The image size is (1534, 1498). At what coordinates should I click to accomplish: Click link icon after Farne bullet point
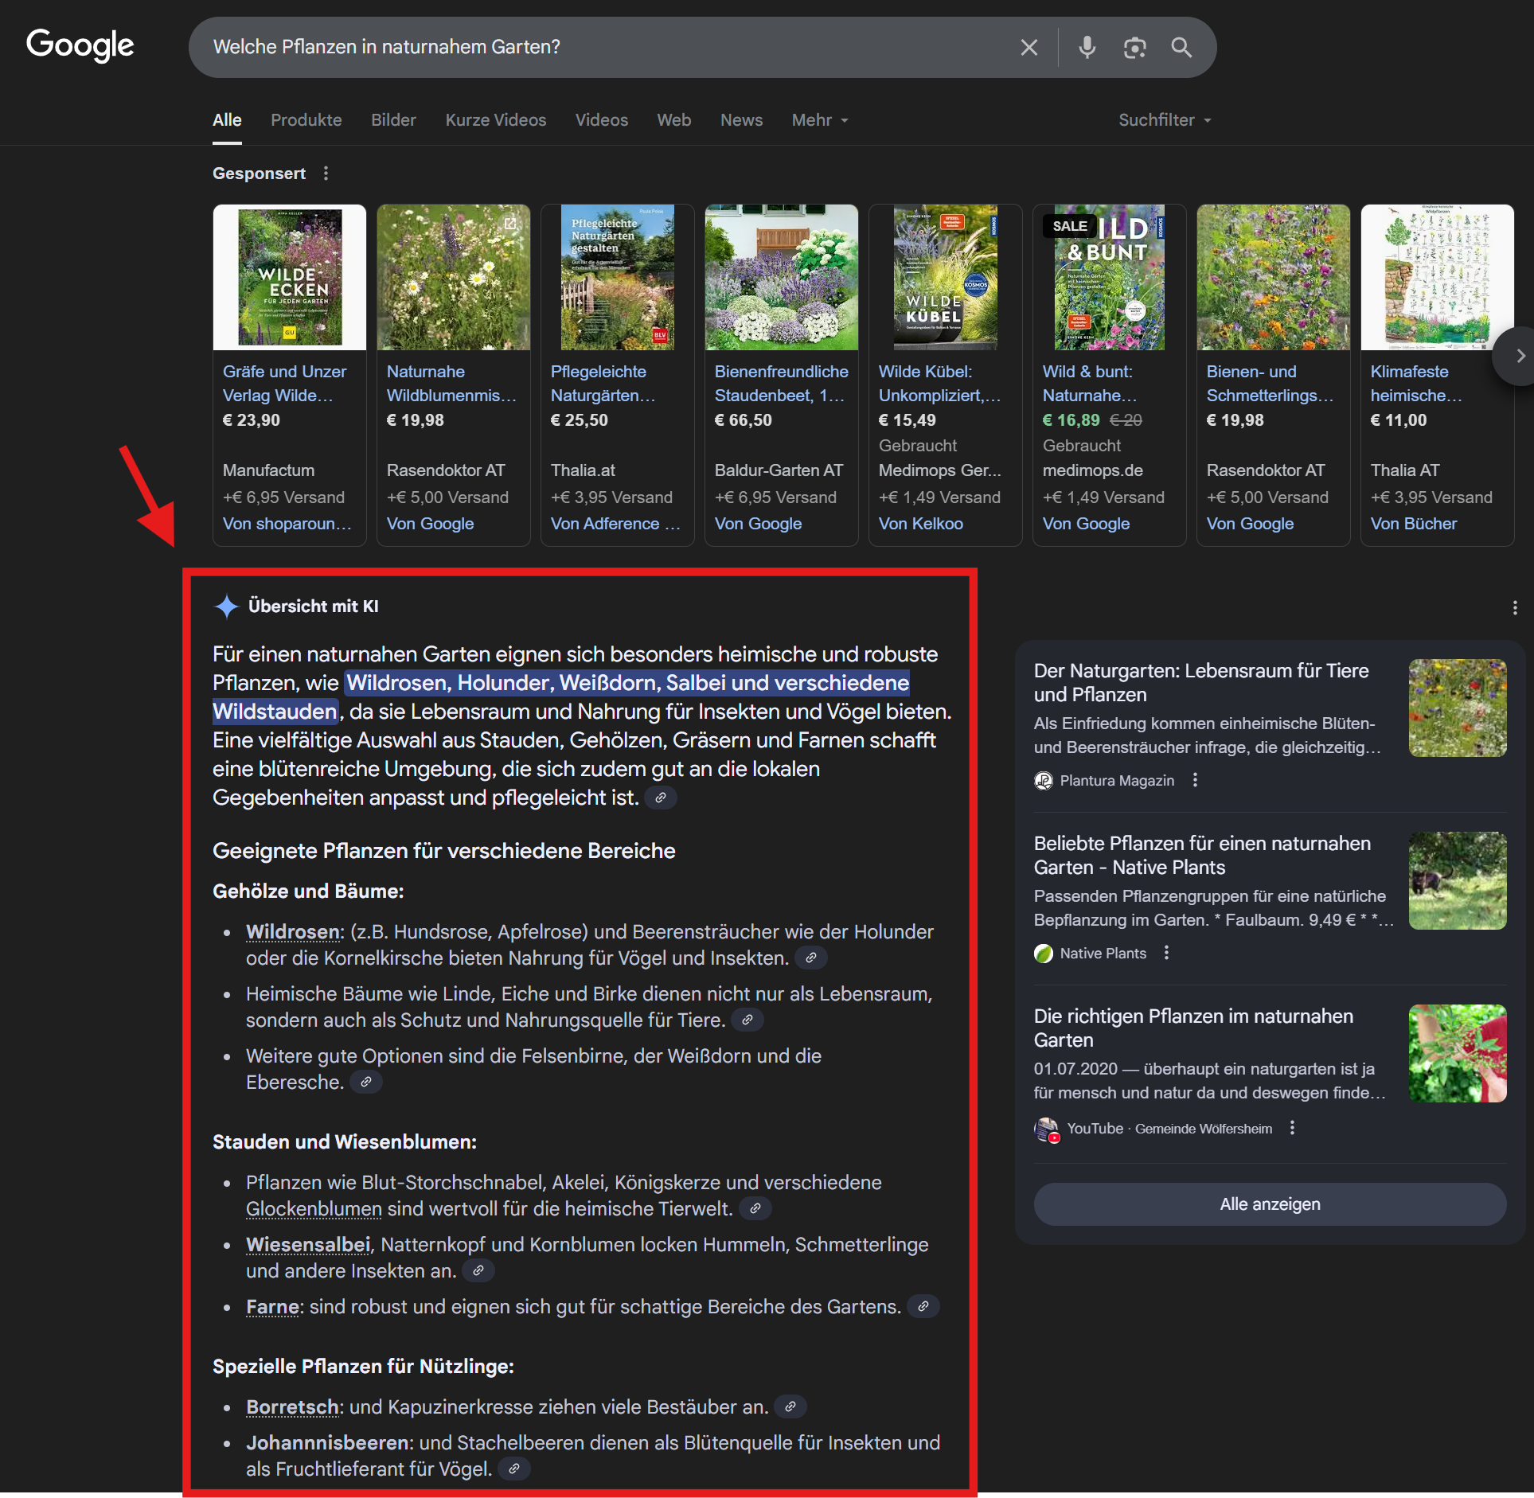click(923, 1307)
